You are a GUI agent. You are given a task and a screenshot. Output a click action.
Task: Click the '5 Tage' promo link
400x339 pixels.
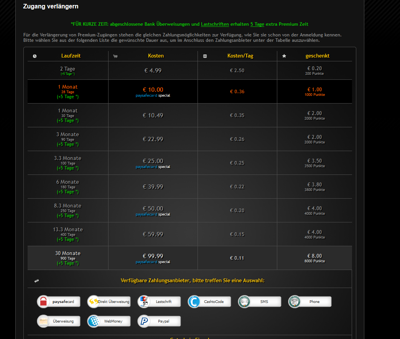pyautogui.click(x=257, y=24)
